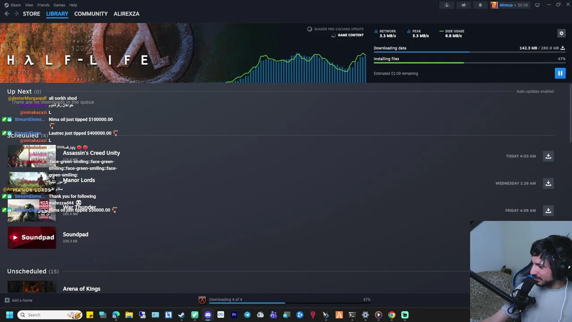Open the Friends menu
Image resolution: width=572 pixels, height=322 pixels.
(43, 5)
